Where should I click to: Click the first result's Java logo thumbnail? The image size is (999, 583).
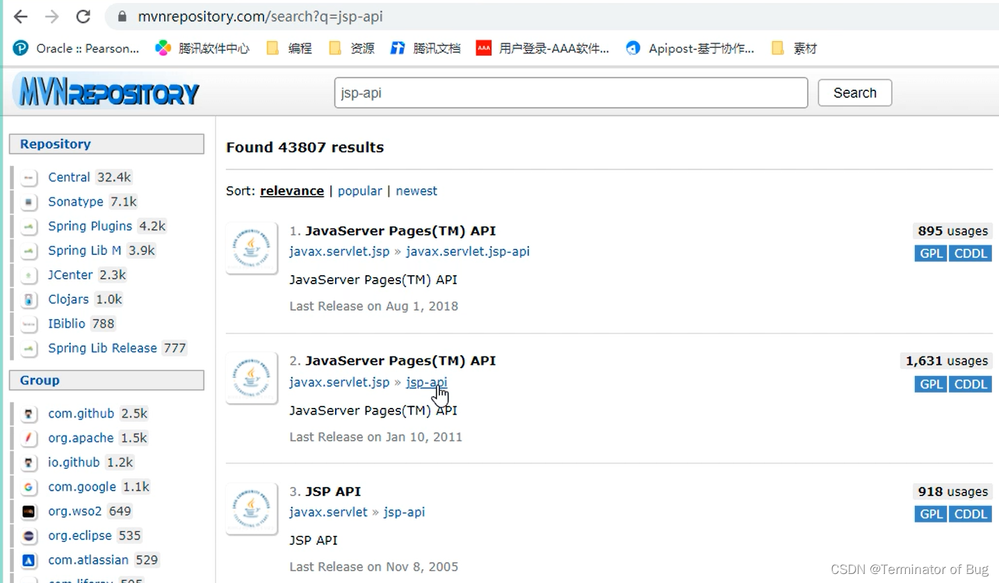point(252,248)
